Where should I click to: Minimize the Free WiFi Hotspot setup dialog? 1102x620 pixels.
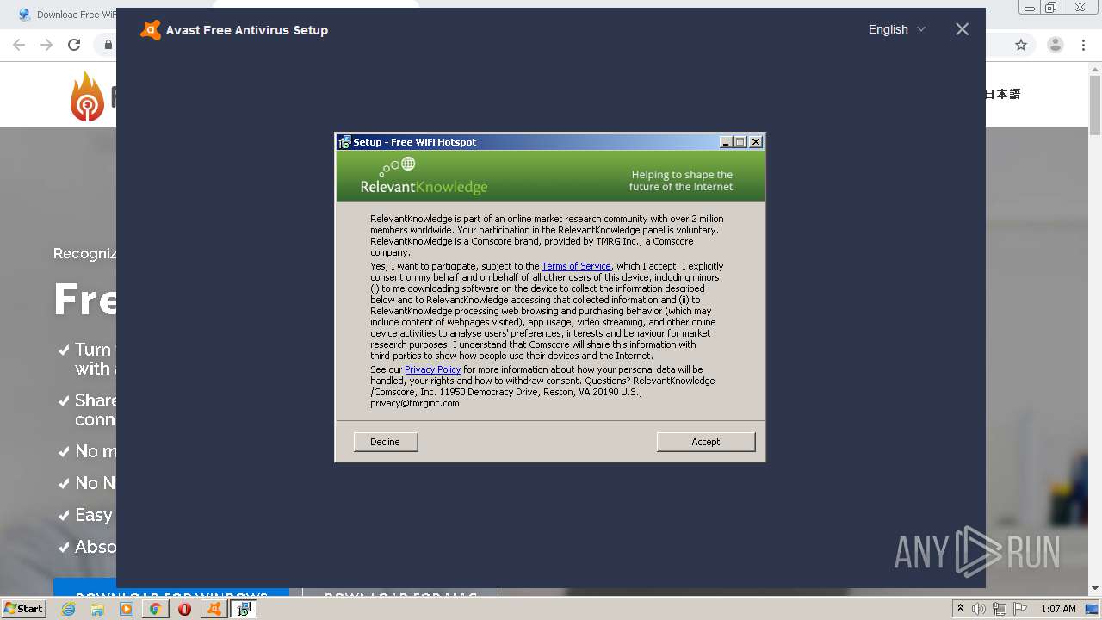pos(726,142)
